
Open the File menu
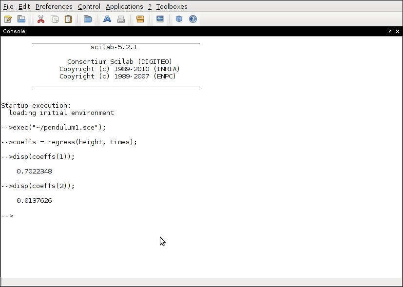(x=8, y=6)
